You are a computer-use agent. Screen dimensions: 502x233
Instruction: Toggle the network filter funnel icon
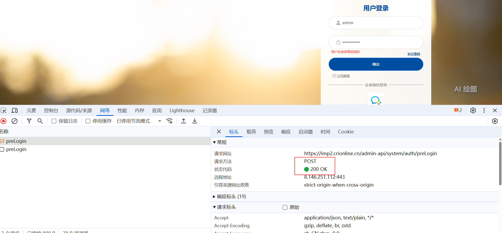click(29, 121)
